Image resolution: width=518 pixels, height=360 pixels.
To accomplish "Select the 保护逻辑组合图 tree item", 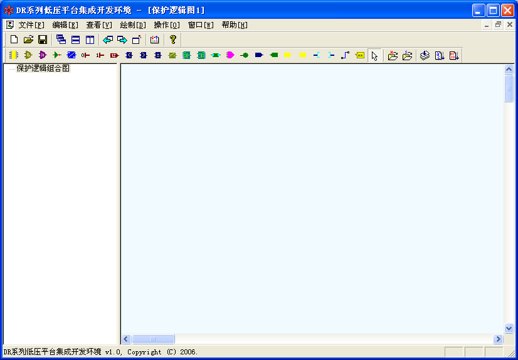I will 43,68.
